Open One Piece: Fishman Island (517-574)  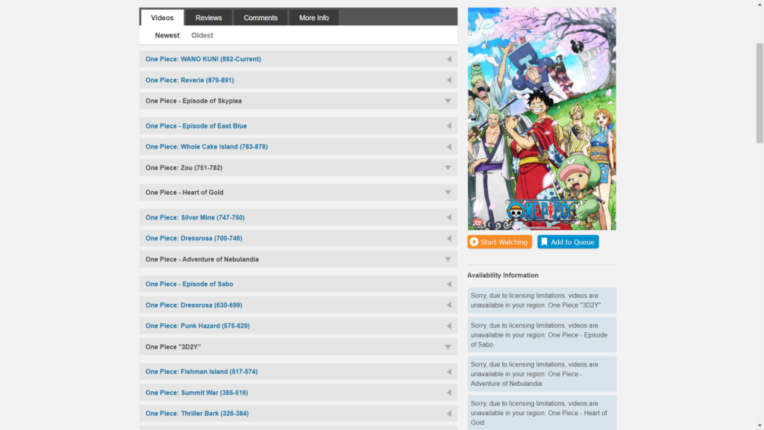tap(201, 372)
